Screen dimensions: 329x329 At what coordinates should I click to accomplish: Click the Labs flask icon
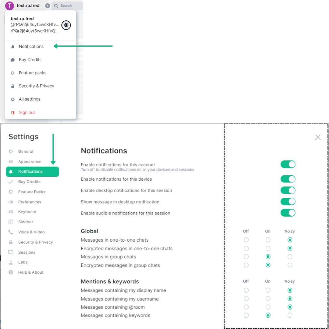pos(11,262)
